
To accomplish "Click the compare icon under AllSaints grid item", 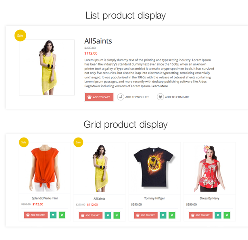I will click(117, 215).
